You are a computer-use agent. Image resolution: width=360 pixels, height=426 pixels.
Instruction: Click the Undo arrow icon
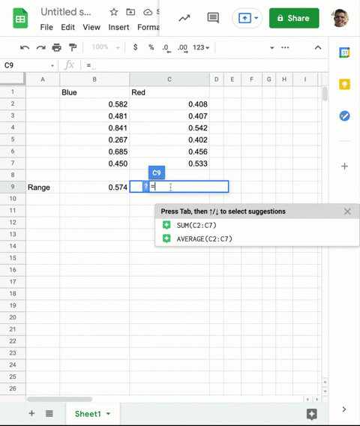(x=25, y=48)
